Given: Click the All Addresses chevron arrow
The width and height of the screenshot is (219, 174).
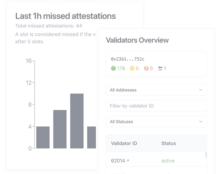Looking at the screenshot, I should [201, 90].
